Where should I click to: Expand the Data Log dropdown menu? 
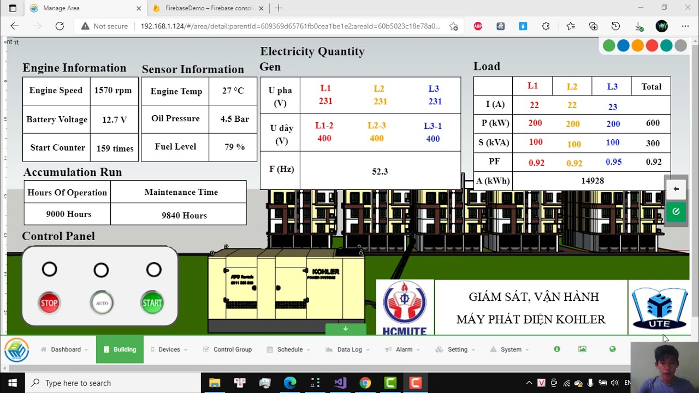[347, 349]
